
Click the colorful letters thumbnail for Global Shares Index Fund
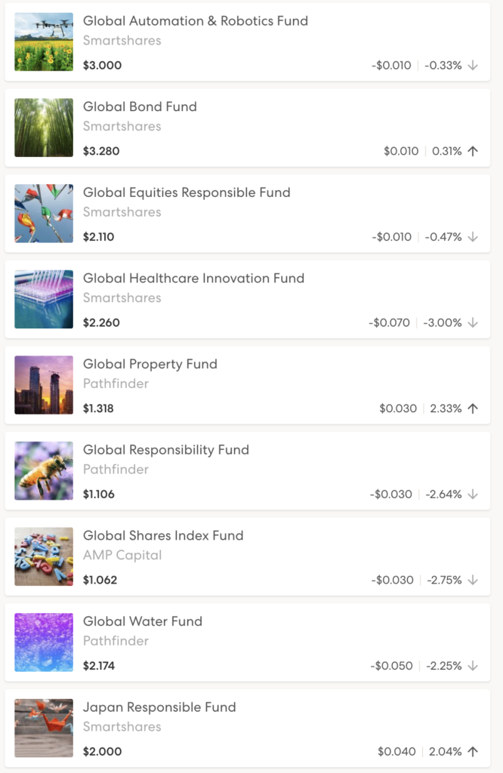[44, 556]
